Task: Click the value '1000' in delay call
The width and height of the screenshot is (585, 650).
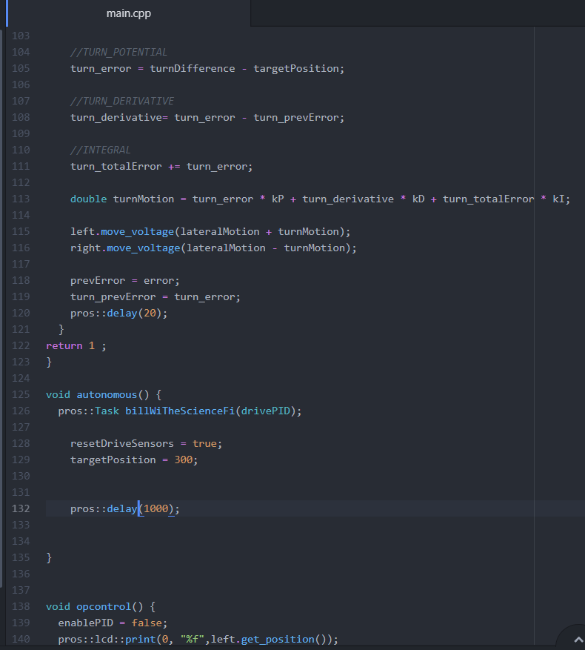Action: 156,508
